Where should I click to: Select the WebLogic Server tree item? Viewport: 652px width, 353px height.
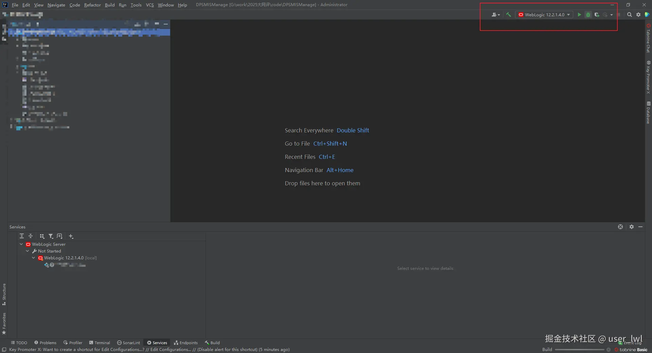coord(49,244)
